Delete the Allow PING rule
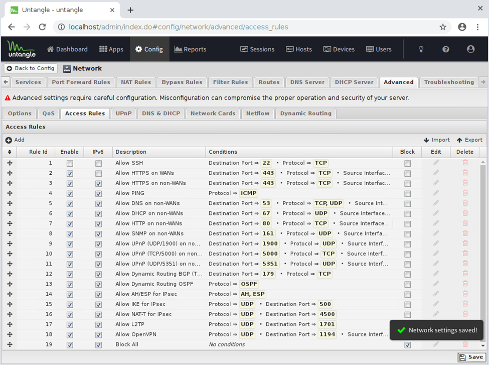Screen dimensions: 489x365 tap(465, 193)
